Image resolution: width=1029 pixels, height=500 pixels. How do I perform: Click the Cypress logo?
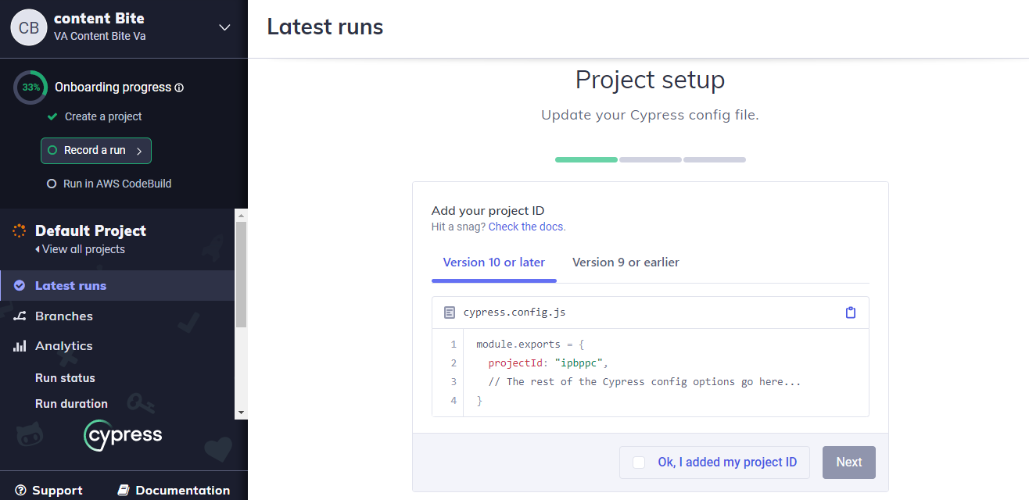(x=123, y=435)
